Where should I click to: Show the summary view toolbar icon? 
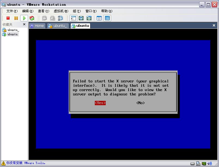99,18
